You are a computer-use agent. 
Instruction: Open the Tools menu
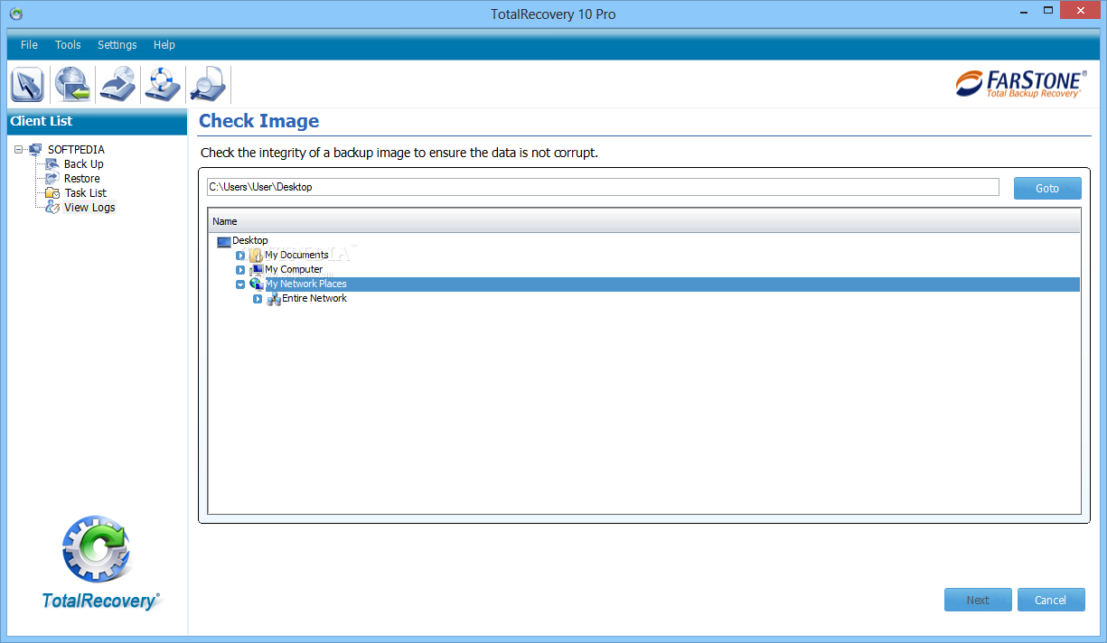[68, 44]
